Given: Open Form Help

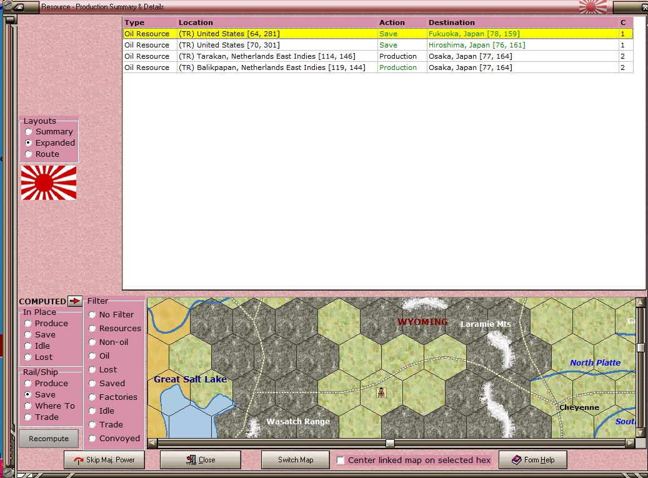Looking at the screenshot, I should [532, 460].
